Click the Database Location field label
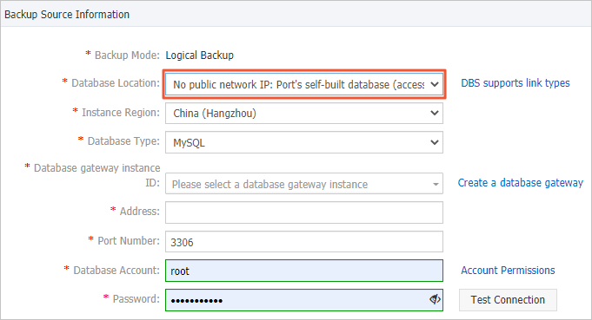592x320 pixels. click(116, 83)
